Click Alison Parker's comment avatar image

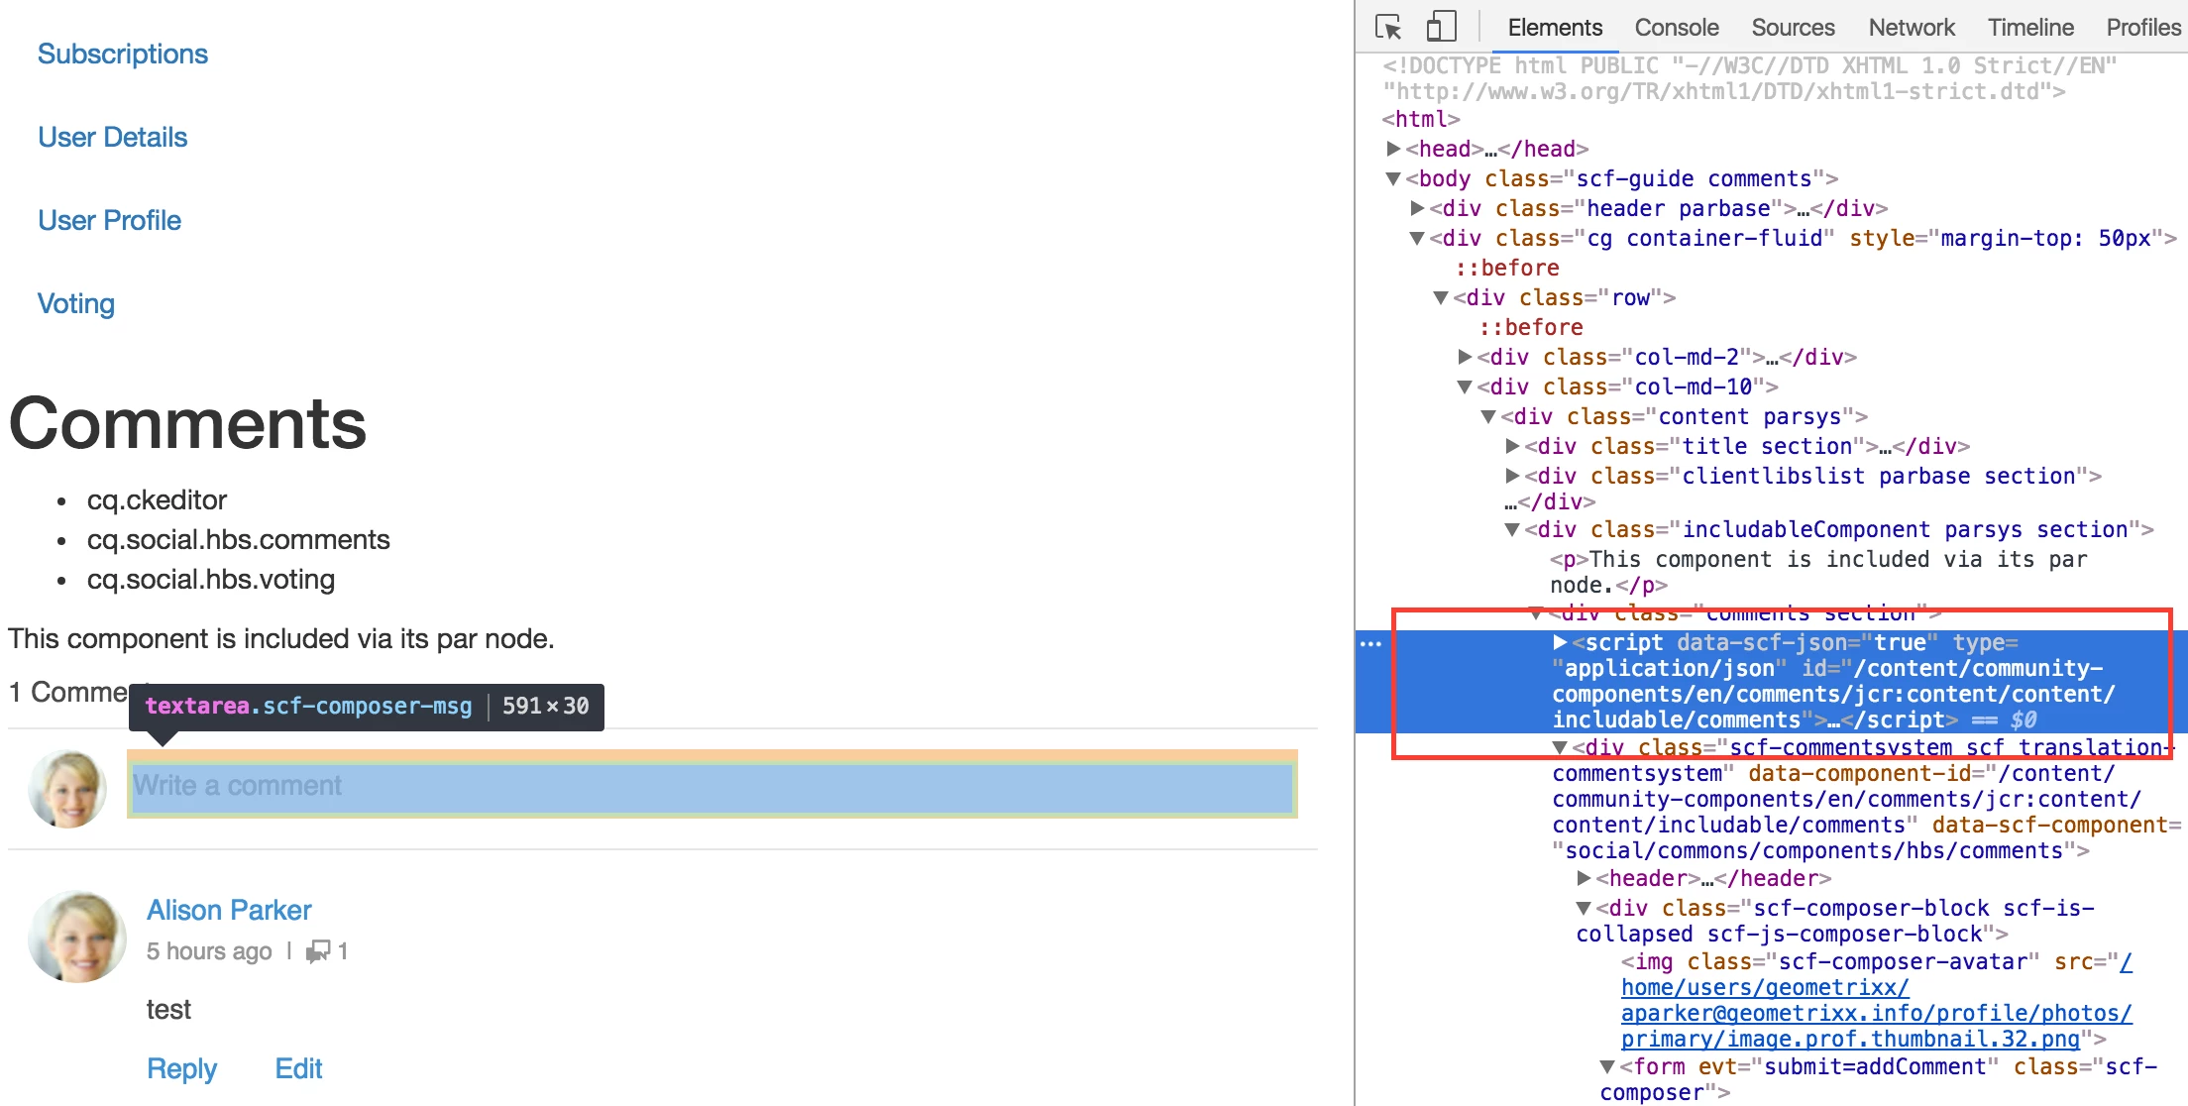(77, 937)
